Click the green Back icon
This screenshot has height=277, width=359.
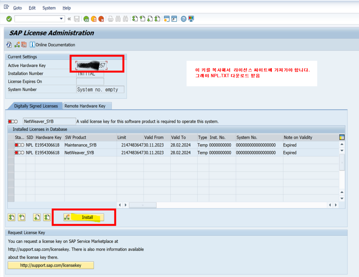[x=86, y=19]
